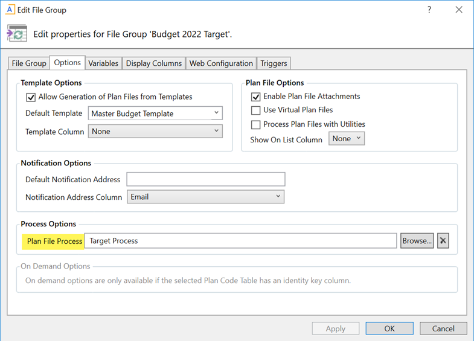Viewport: 474px width, 341px height.
Task: Close the Edit File Group dialog
Action: click(x=459, y=10)
